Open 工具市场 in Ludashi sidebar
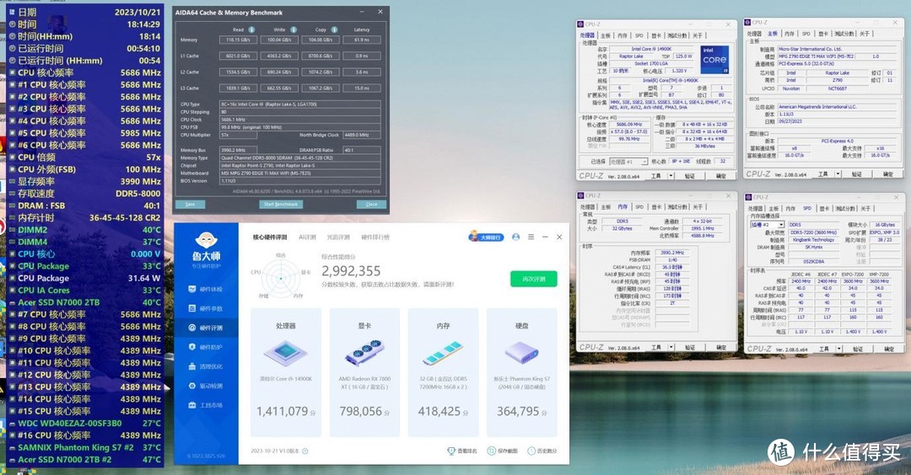Screen dimensions: 911x475 (206, 405)
